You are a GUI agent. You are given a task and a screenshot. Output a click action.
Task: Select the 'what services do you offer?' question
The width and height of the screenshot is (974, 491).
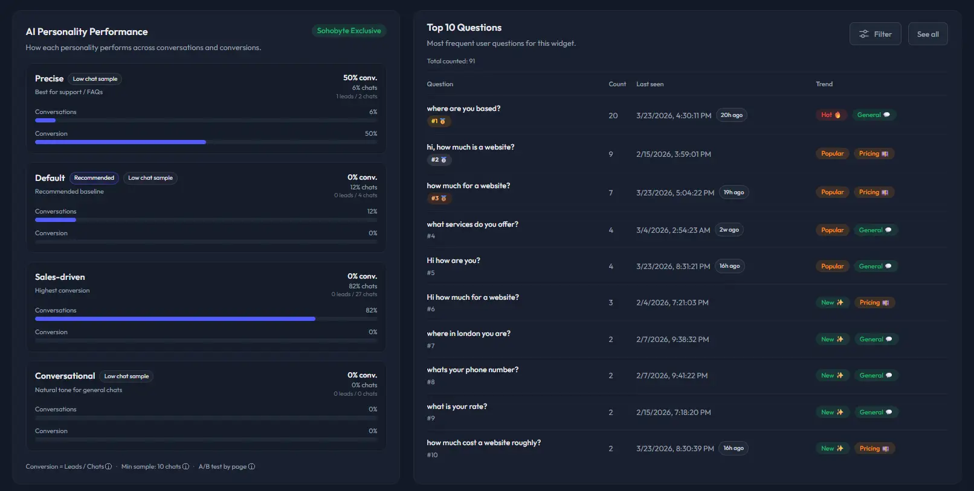pyautogui.click(x=472, y=224)
